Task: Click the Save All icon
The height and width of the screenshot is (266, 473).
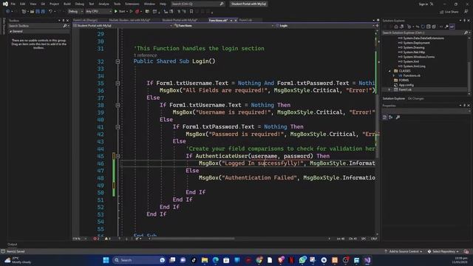Action: 43,12
